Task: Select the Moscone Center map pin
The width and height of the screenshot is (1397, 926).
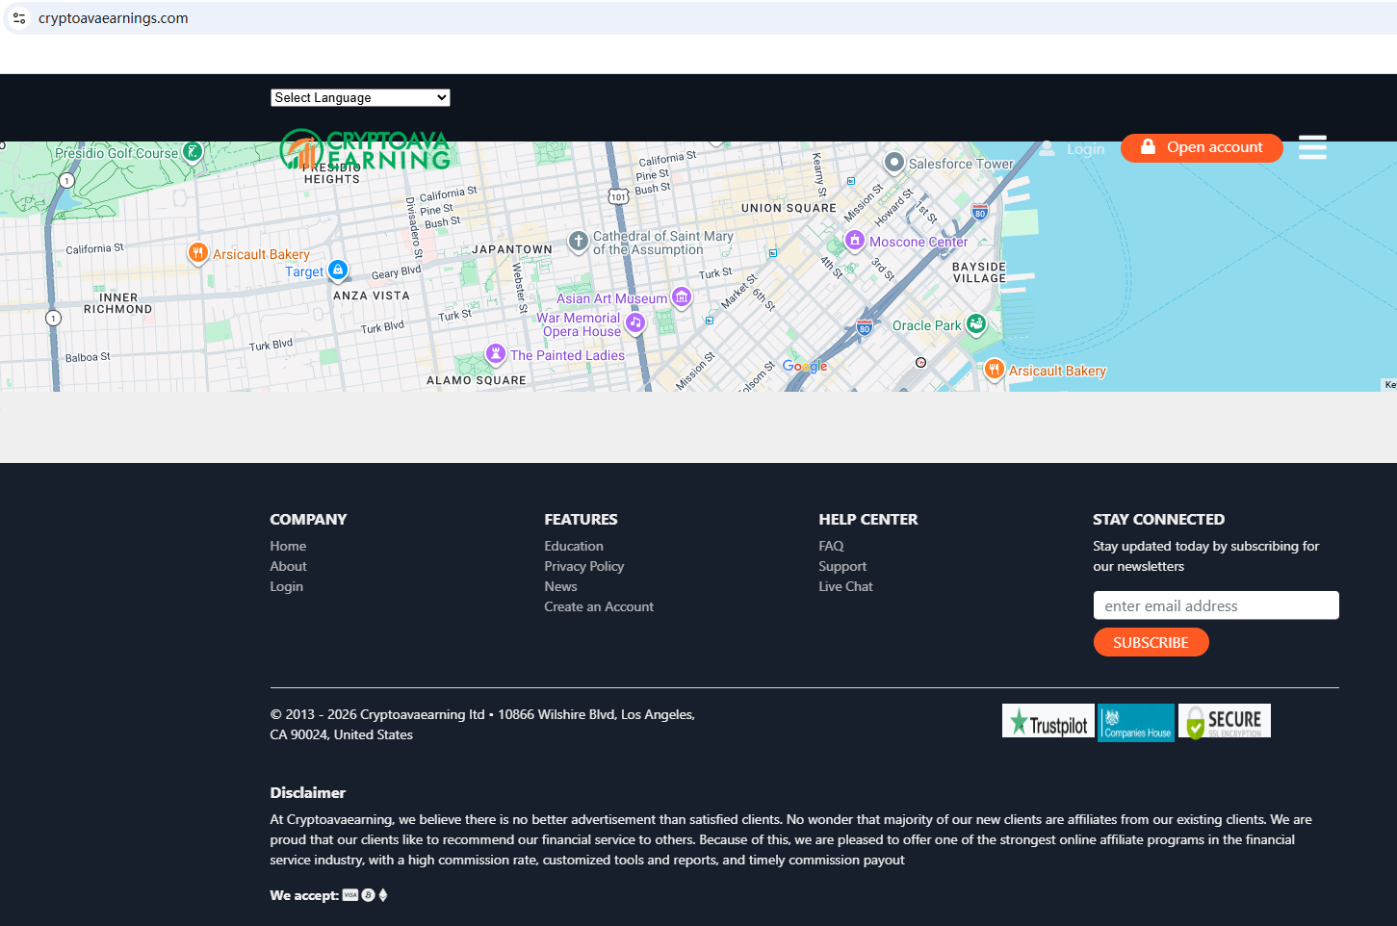Action: tap(854, 241)
